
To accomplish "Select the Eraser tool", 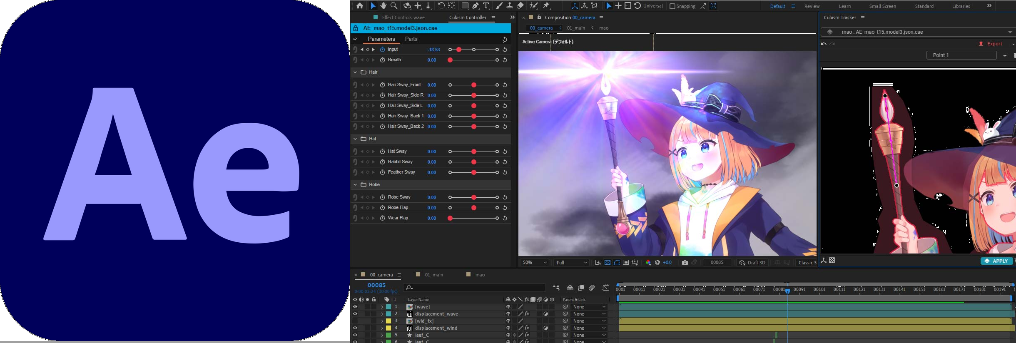I will tap(520, 6).
